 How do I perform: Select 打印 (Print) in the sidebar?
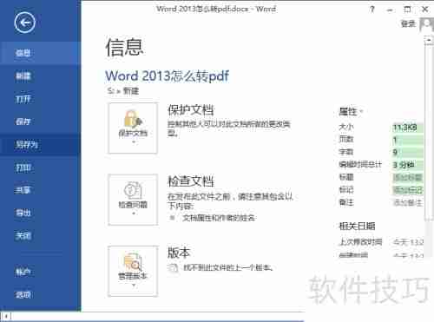pos(40,168)
